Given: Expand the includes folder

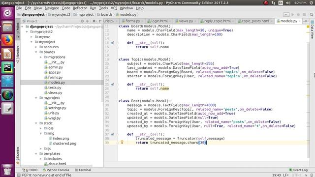Looking at the screenshot, I should click(x=41, y=158).
